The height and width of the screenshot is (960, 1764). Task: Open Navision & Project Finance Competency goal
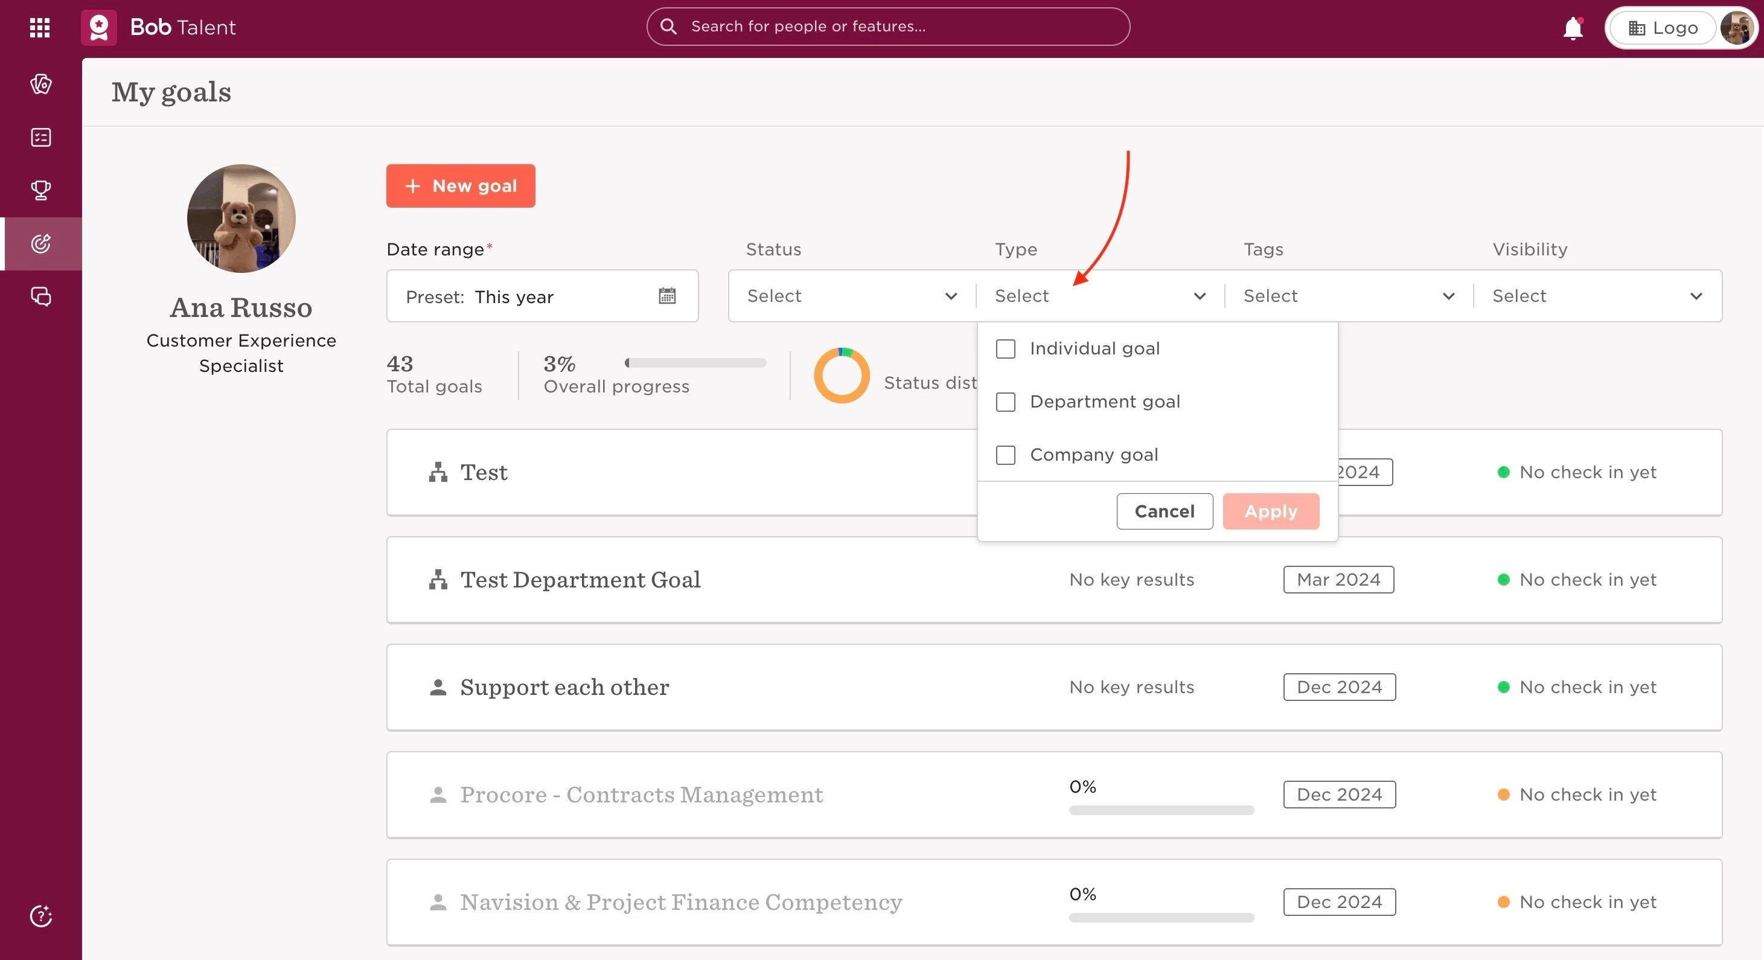682,903
